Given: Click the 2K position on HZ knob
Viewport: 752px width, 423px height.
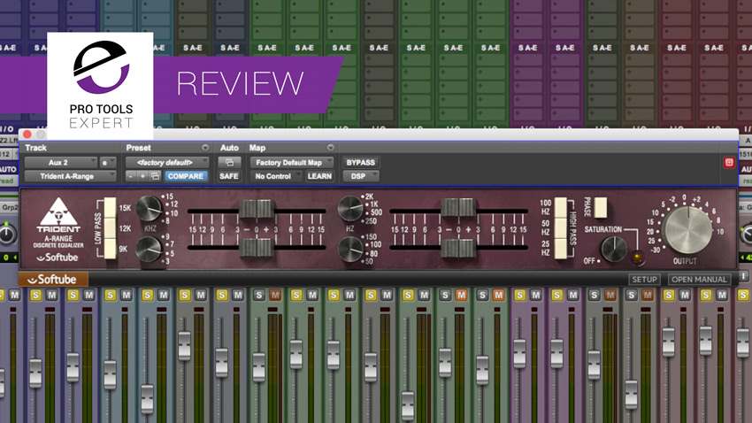Looking at the screenshot, I should pyautogui.click(x=369, y=196).
